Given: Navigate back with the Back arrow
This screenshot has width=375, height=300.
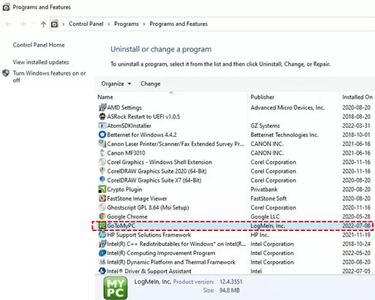Looking at the screenshot, I should 8,24.
